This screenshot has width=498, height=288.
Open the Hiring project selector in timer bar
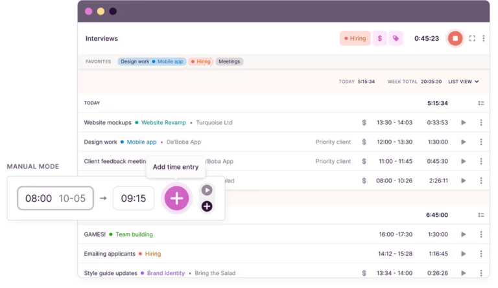tap(355, 38)
